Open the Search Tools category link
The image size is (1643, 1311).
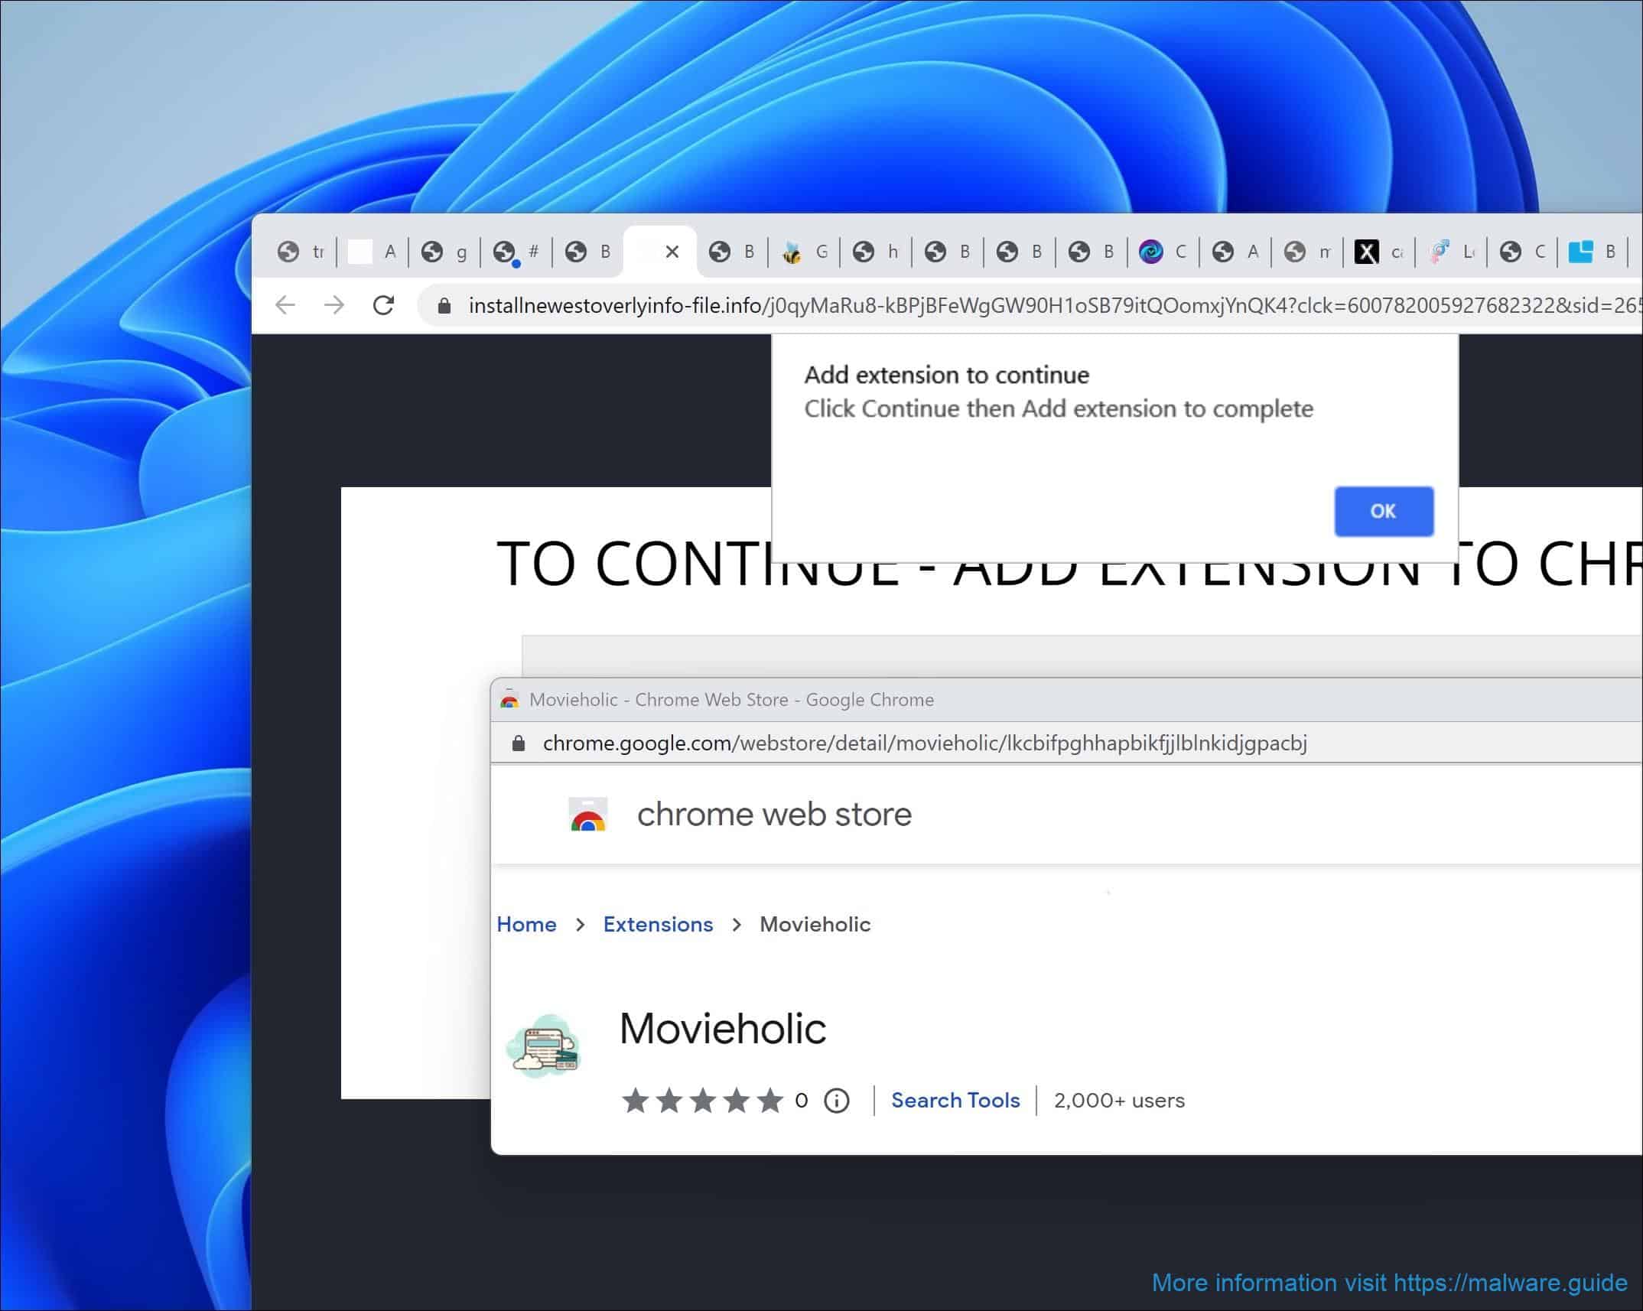click(x=955, y=1100)
